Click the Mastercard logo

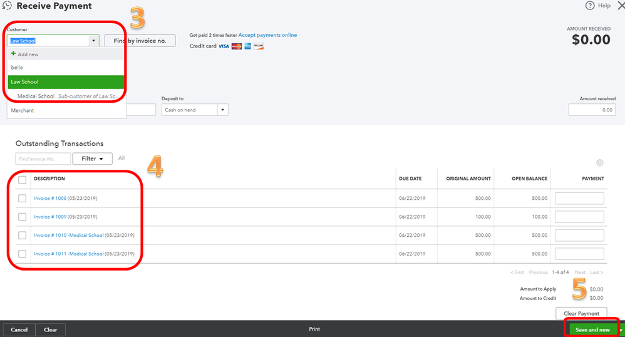click(x=236, y=46)
